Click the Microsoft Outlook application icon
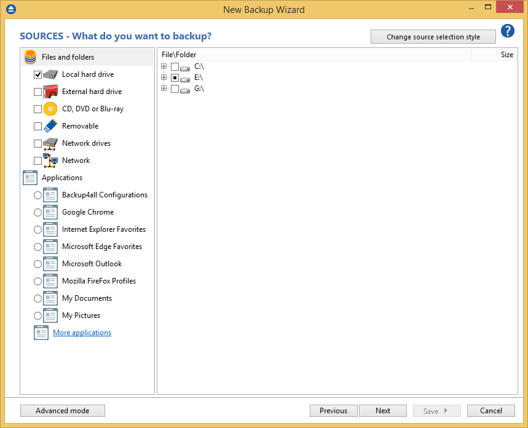 click(x=50, y=264)
